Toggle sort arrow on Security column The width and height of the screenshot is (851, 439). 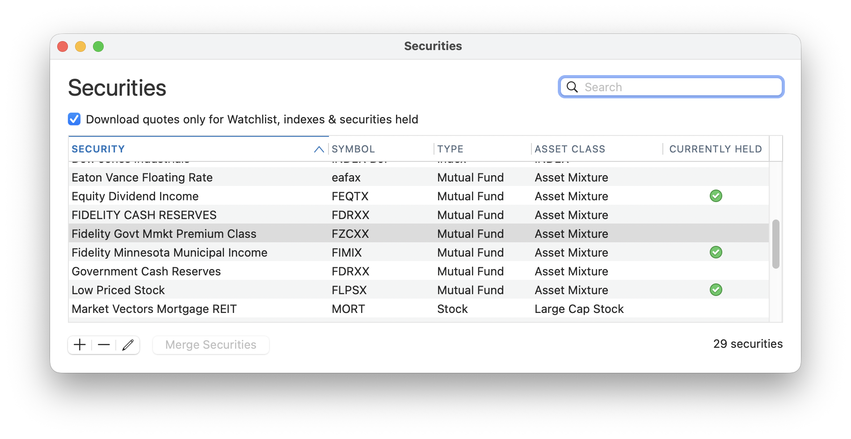click(319, 149)
